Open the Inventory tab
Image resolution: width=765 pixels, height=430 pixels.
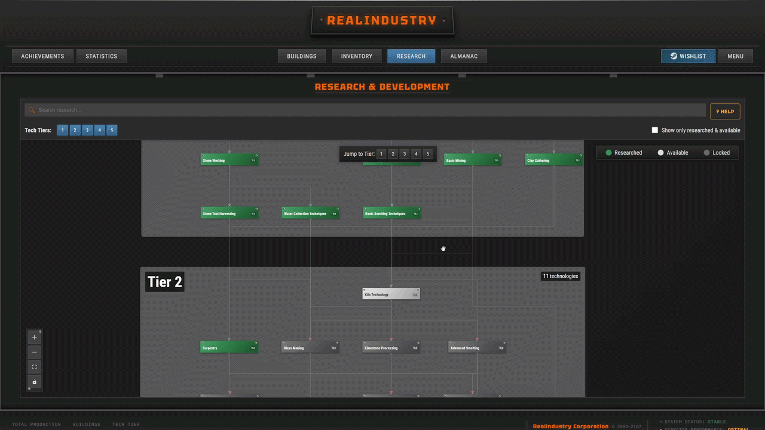tap(357, 56)
